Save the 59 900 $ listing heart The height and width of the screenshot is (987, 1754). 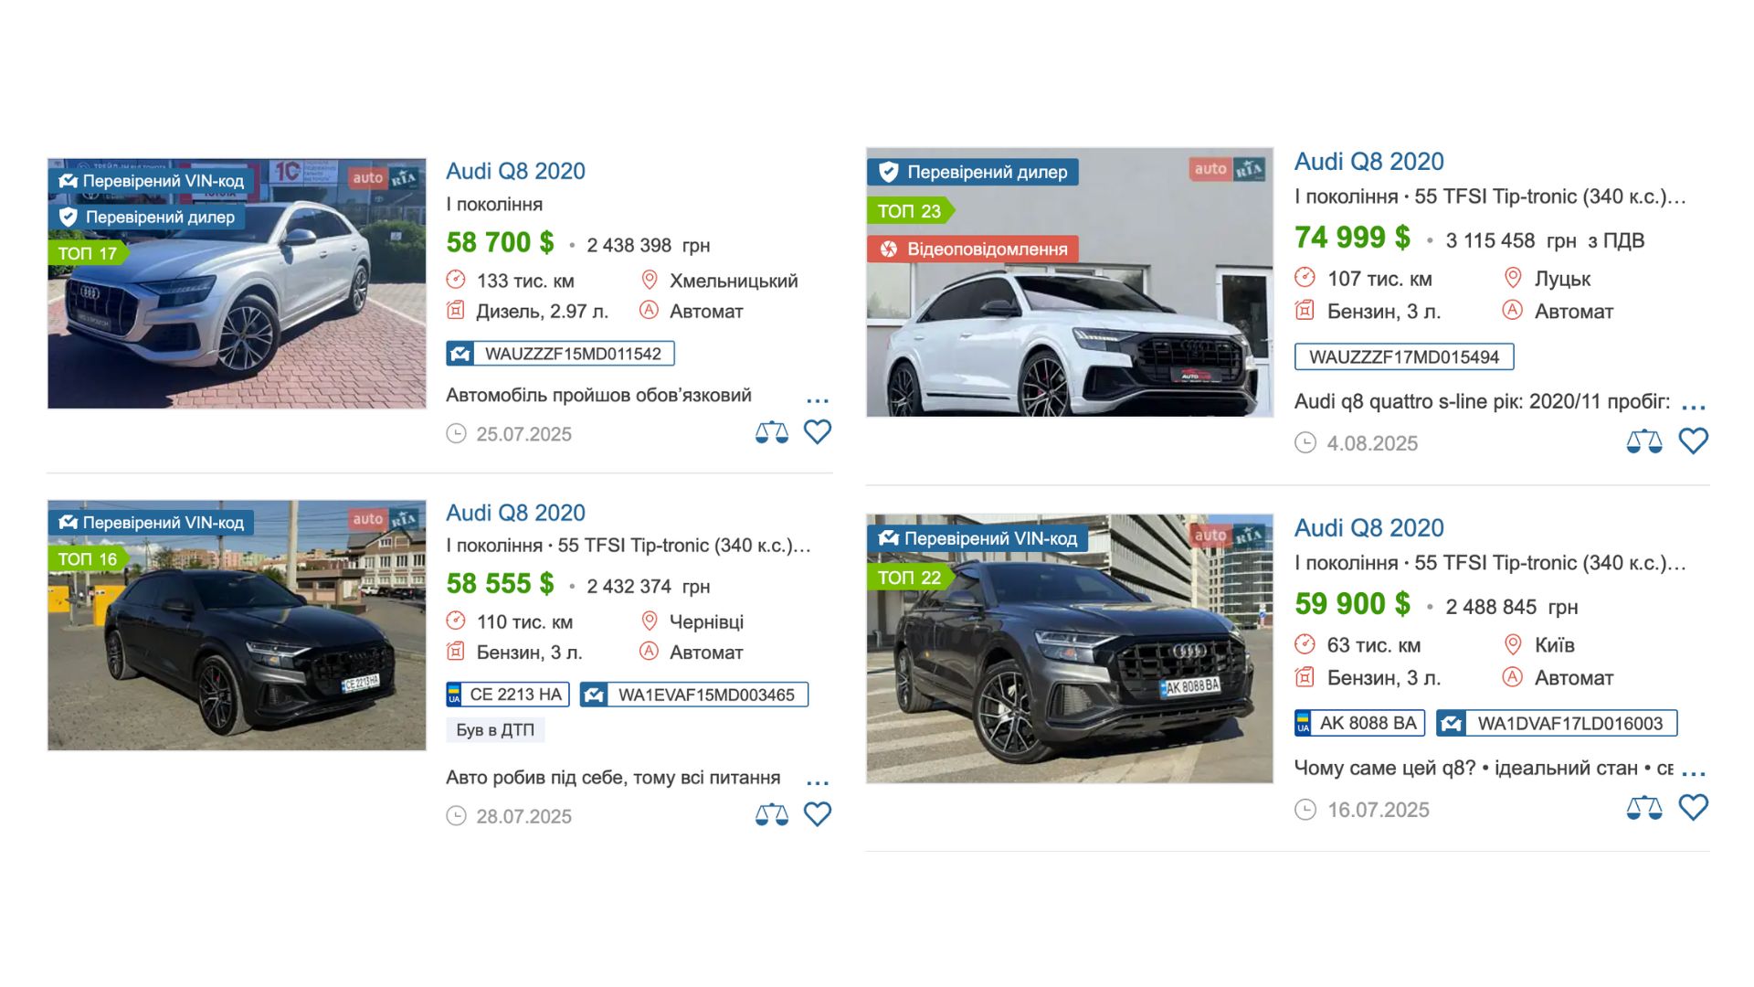pos(1693,807)
